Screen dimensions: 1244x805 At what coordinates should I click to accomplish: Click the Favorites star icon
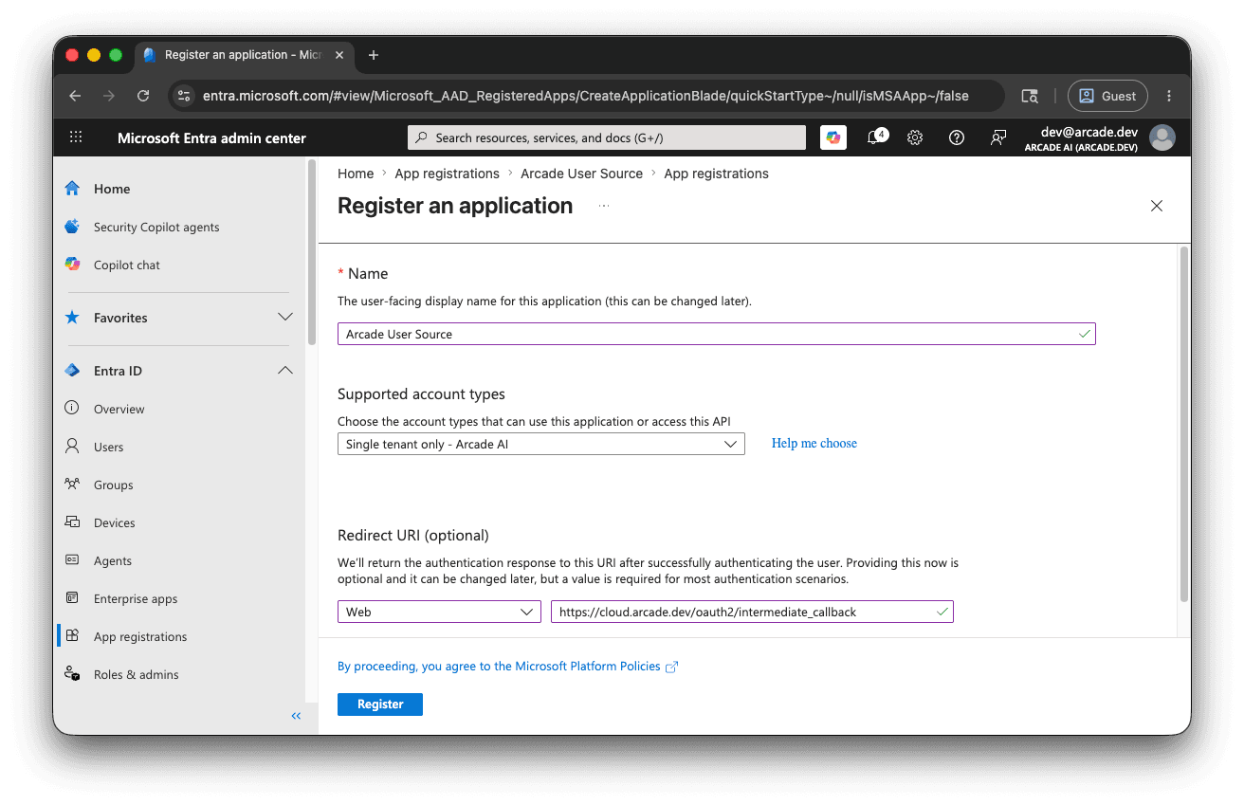(x=72, y=318)
